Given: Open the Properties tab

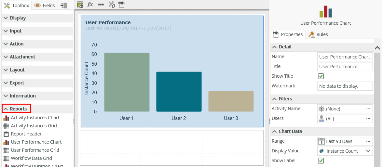Looking at the screenshot, I should coord(287,34).
